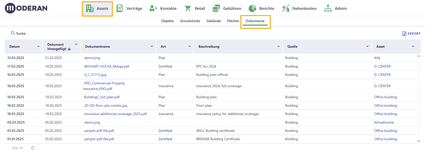
Task: Click the Kontakte person icon
Action: click(x=153, y=8)
